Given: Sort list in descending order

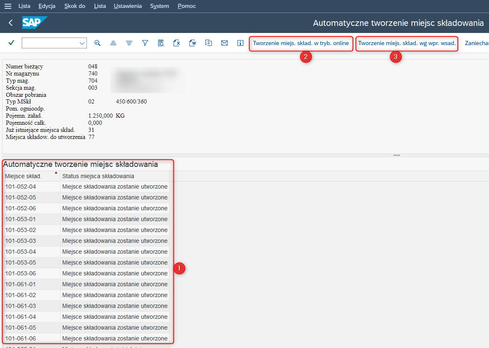Looking at the screenshot, I should 129,43.
